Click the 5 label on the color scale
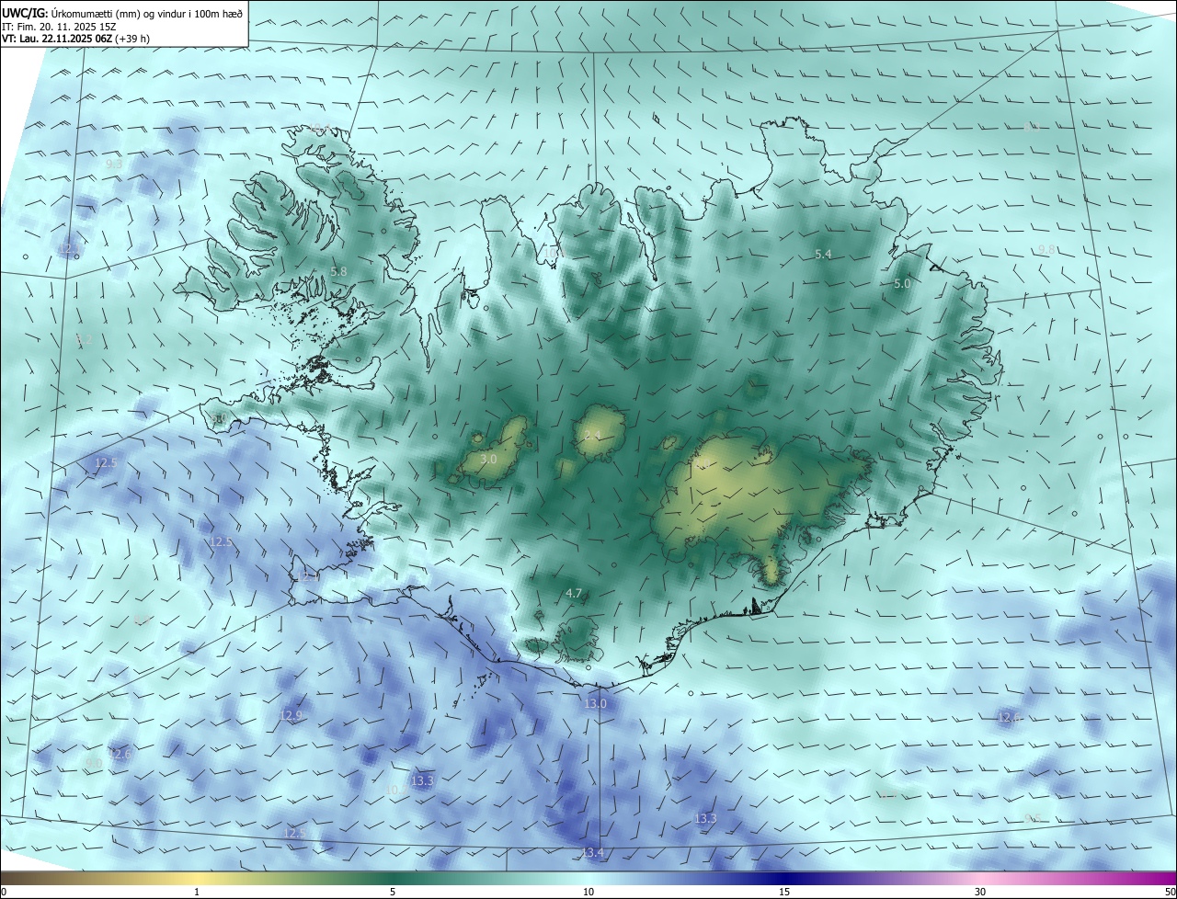This screenshot has width=1177, height=899. (393, 892)
